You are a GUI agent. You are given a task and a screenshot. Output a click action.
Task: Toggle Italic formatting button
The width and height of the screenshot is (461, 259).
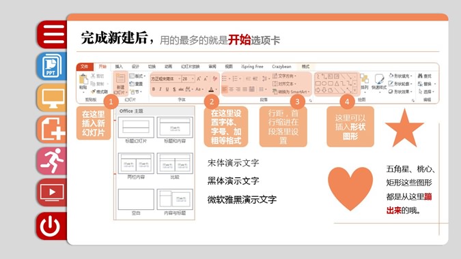(x=160, y=89)
